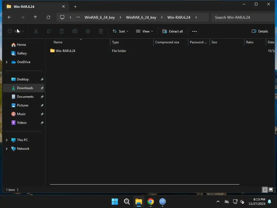Open Music quick access folder
The image size is (277, 208).
point(21,114)
